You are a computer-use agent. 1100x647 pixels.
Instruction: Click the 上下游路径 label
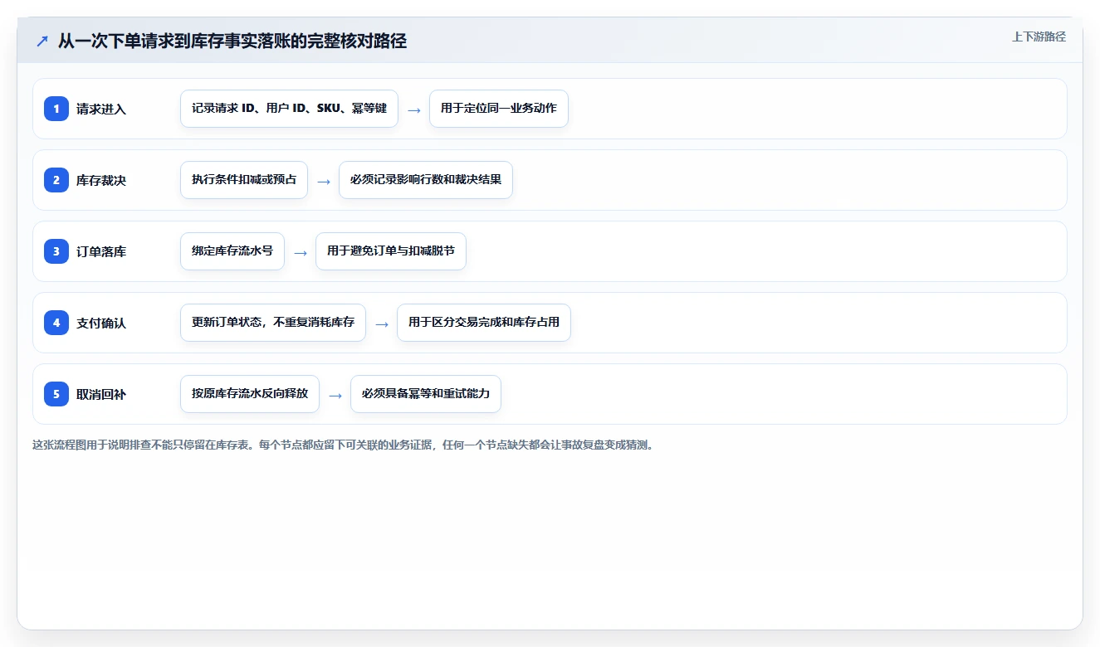1039,36
